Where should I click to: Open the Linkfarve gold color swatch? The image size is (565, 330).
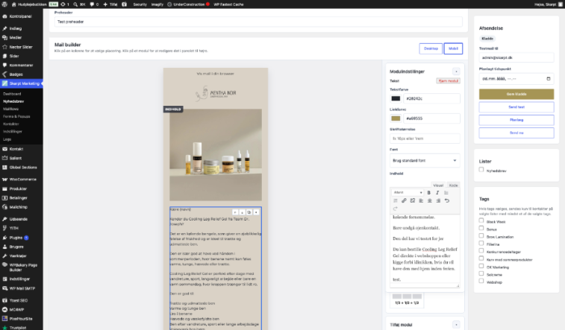[396, 118]
